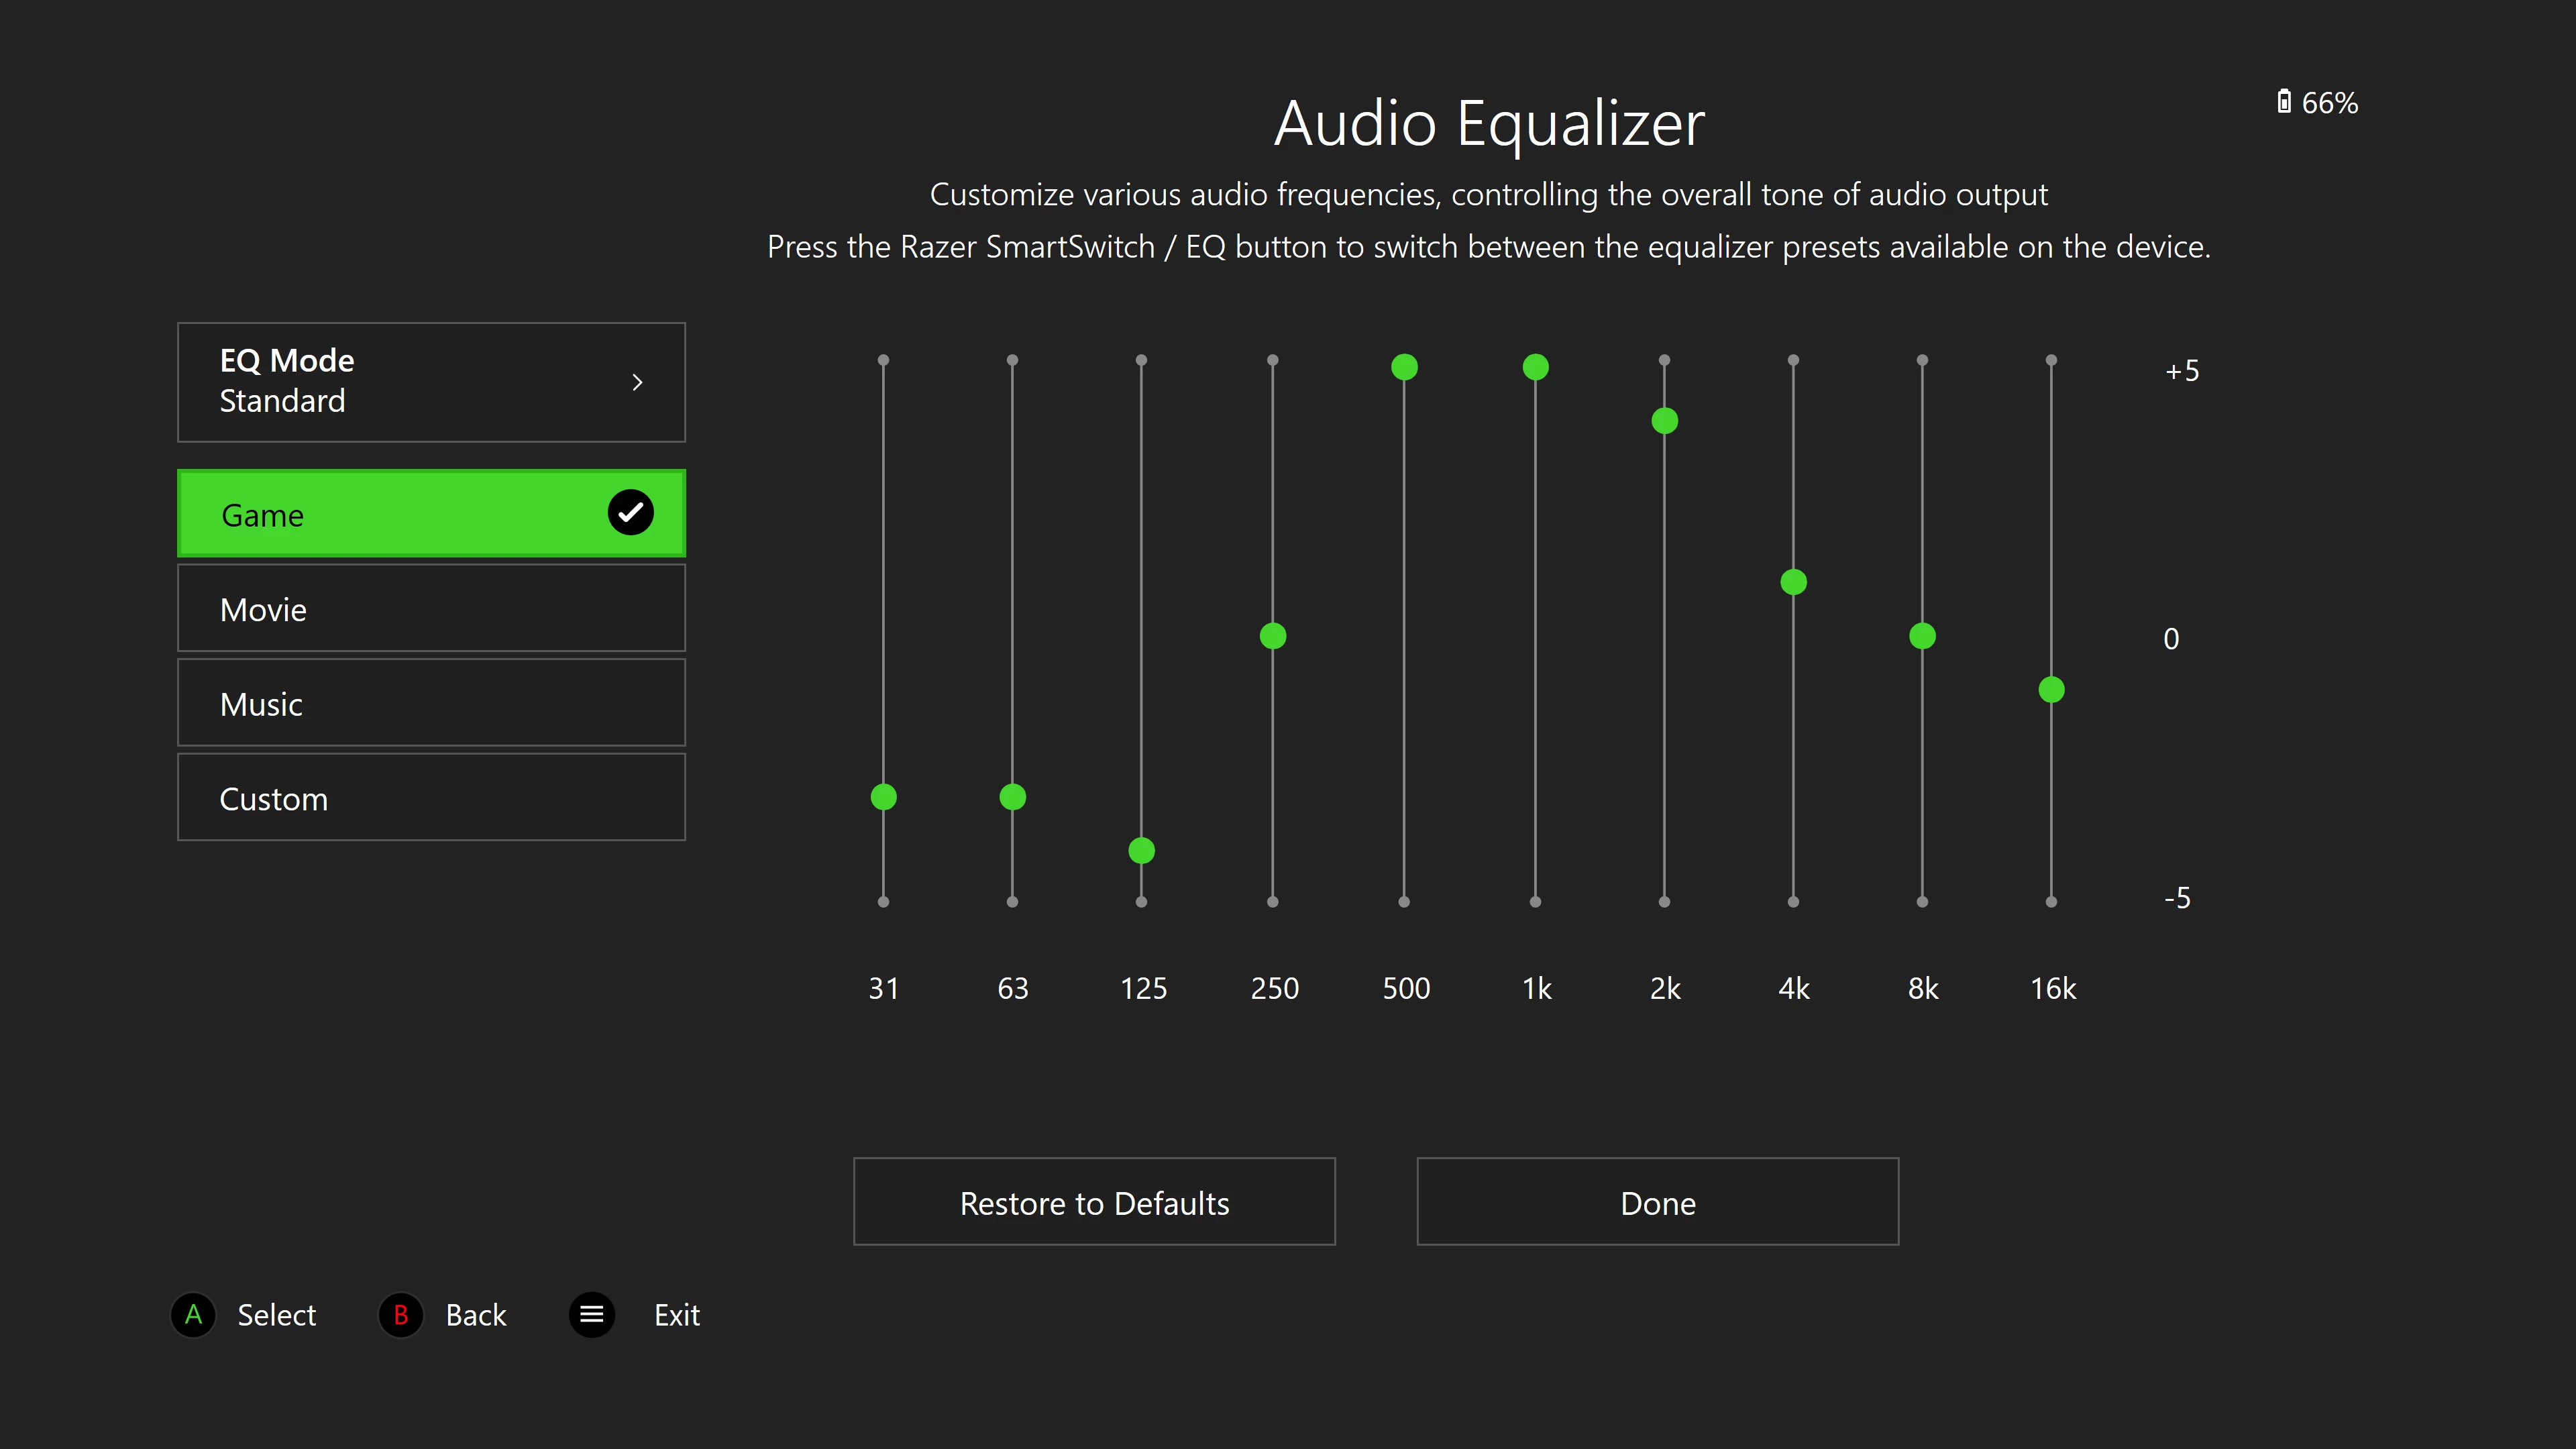
Task: Click Restore to Defaults button
Action: point(1094,1202)
